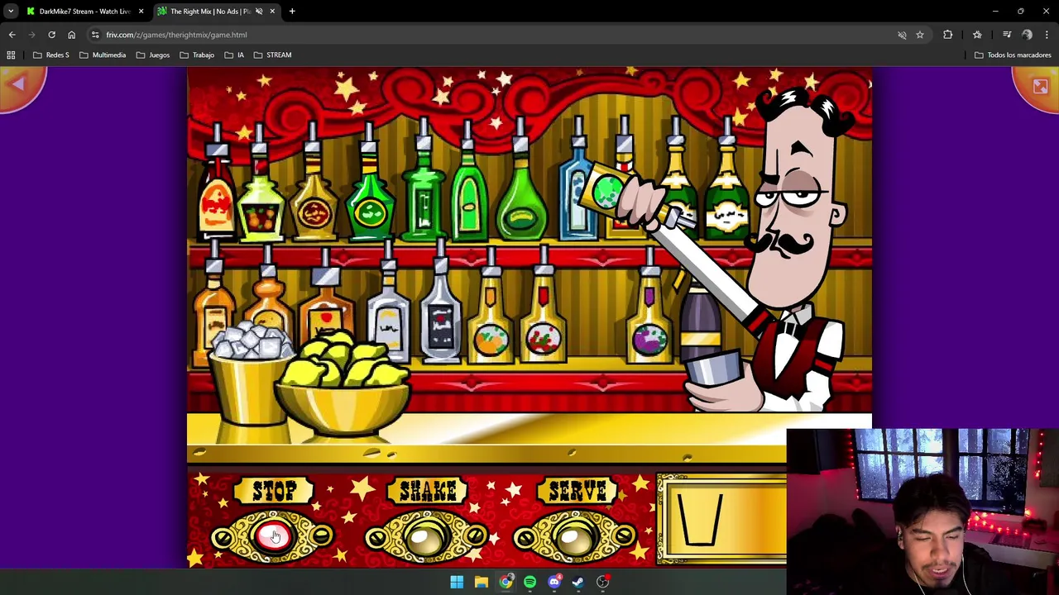Hit the golden SHAKE button
Image resolution: width=1059 pixels, height=595 pixels.
coord(427,538)
